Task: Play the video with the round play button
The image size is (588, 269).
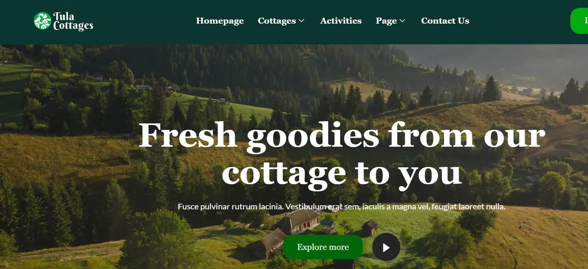Action: coord(386,247)
